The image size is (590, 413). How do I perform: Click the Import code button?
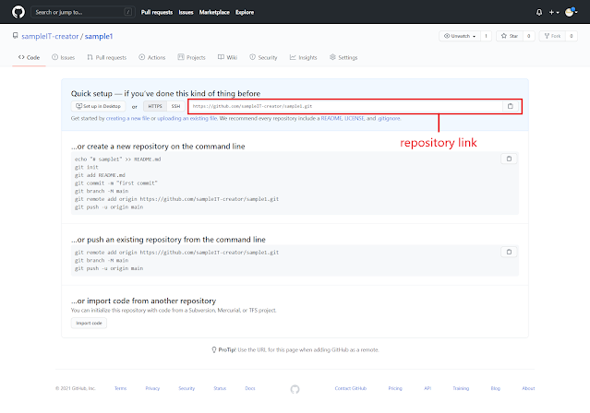[89, 324]
